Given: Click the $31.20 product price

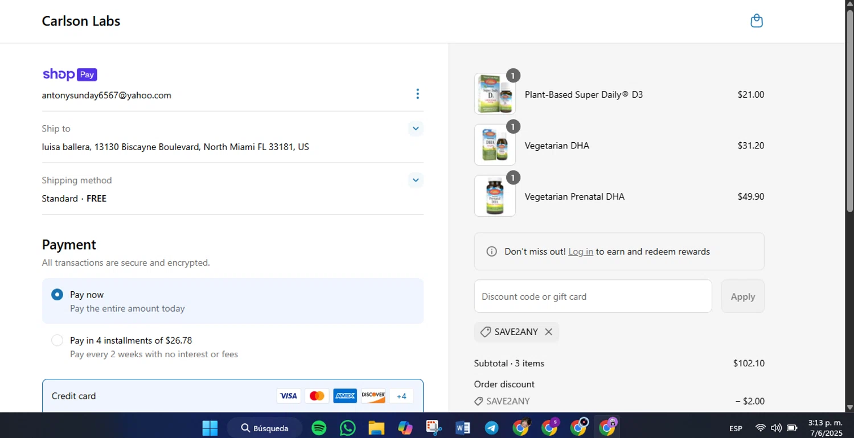Looking at the screenshot, I should 751,146.
